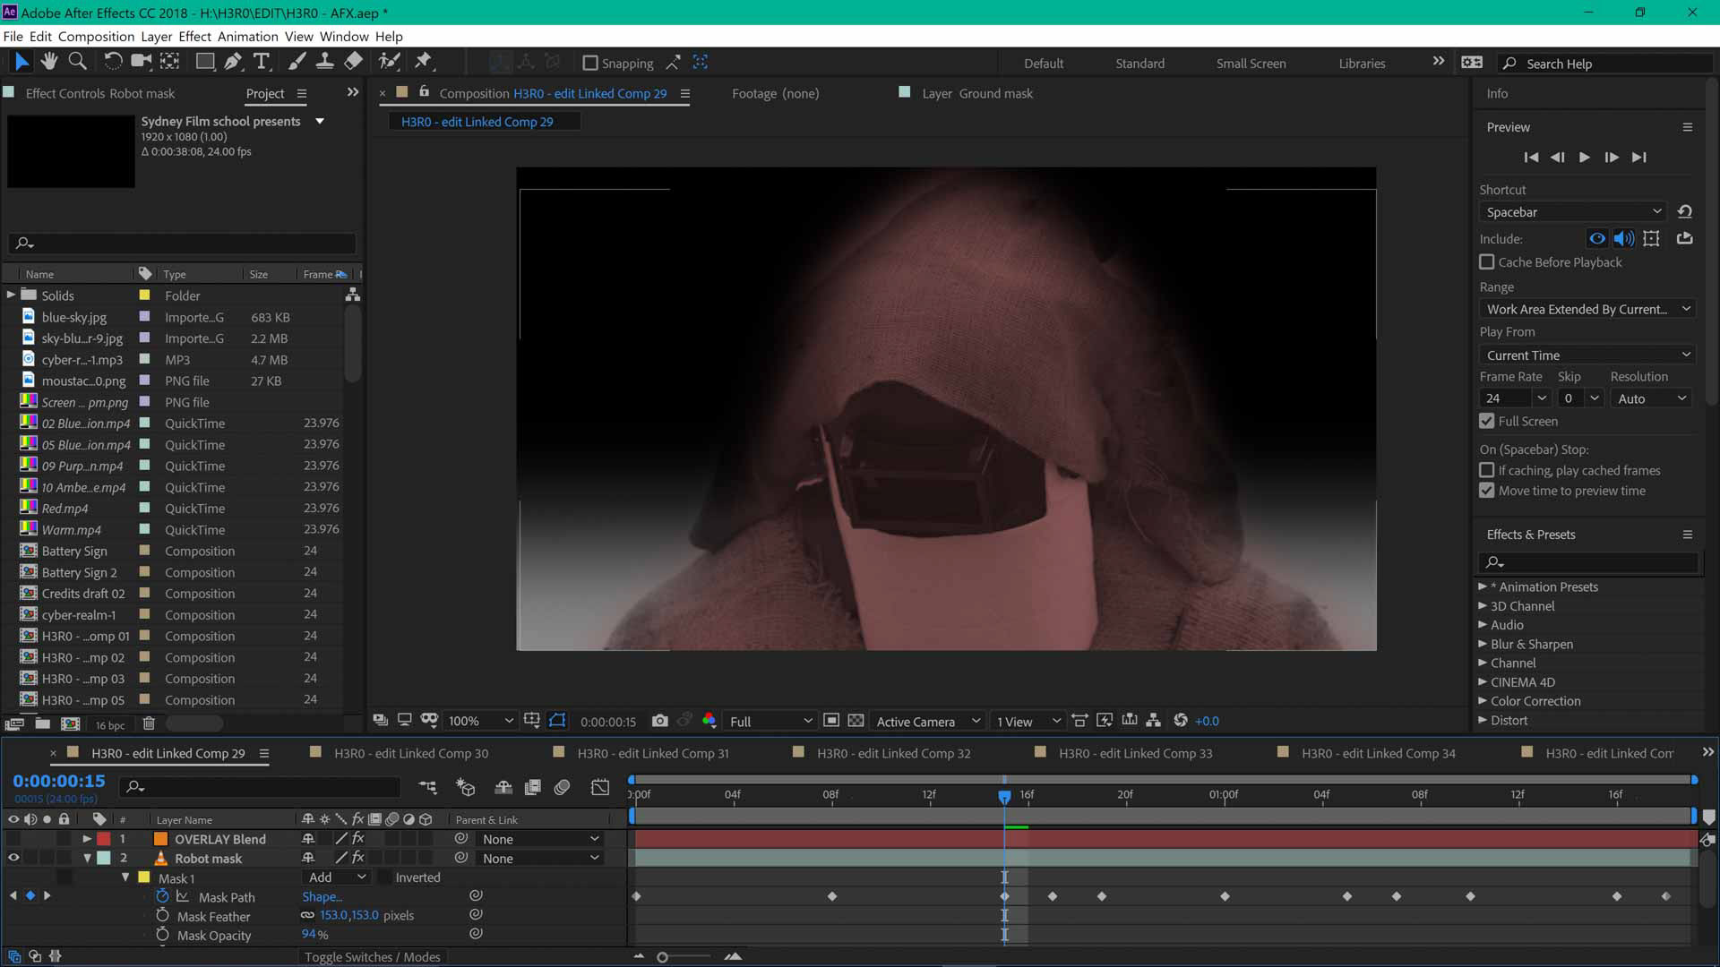This screenshot has height=967, width=1720.
Task: Jump to the first frame
Action: 1531,157
